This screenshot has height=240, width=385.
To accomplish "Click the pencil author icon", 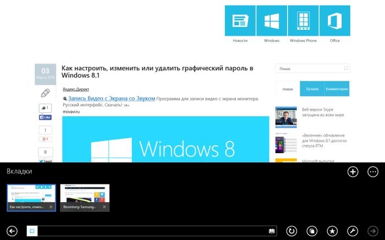I will coord(45,93).
